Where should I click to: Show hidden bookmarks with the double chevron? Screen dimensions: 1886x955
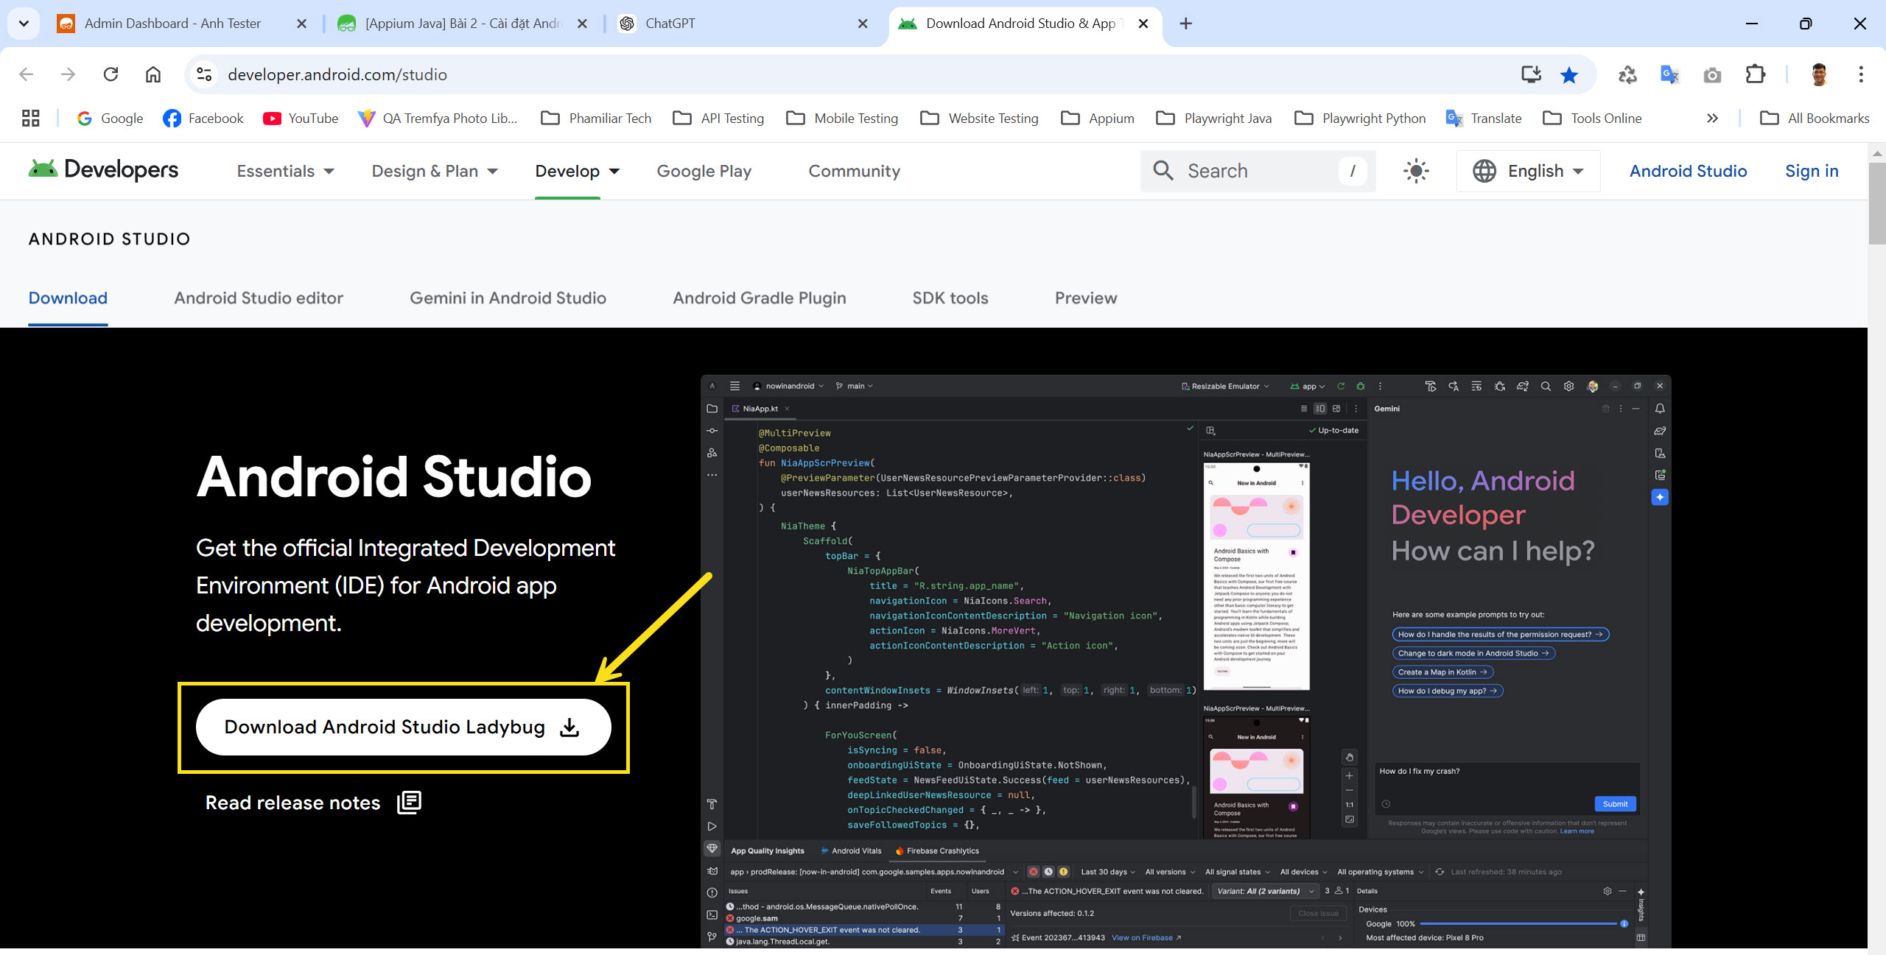(x=1712, y=118)
